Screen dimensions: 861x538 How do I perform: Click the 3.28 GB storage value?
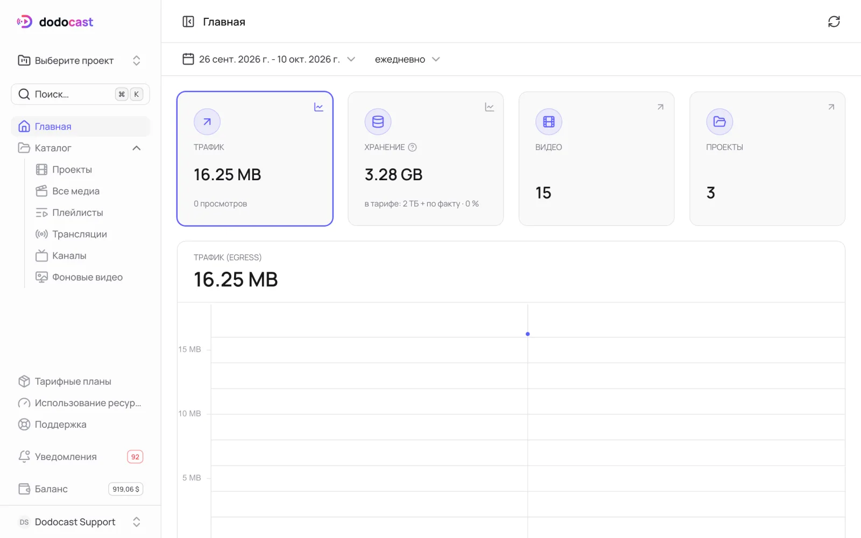[x=394, y=175]
